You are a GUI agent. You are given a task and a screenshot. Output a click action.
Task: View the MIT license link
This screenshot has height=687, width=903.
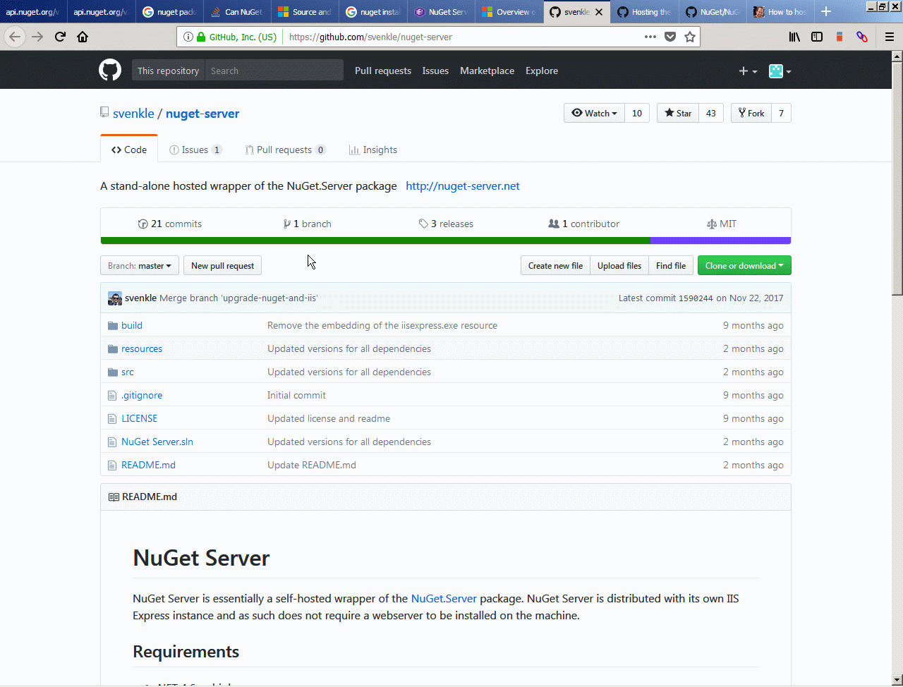click(722, 224)
